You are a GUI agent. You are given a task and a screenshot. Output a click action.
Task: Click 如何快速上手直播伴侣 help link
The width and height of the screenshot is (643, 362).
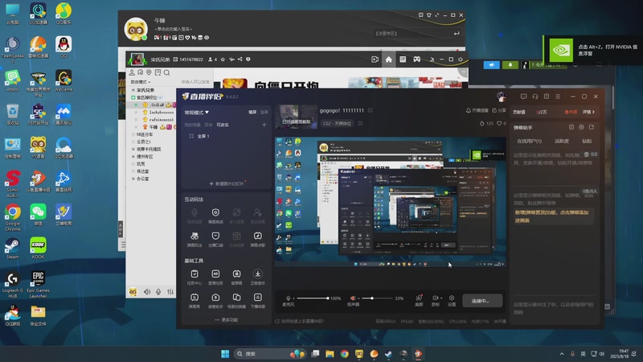[x=299, y=321]
